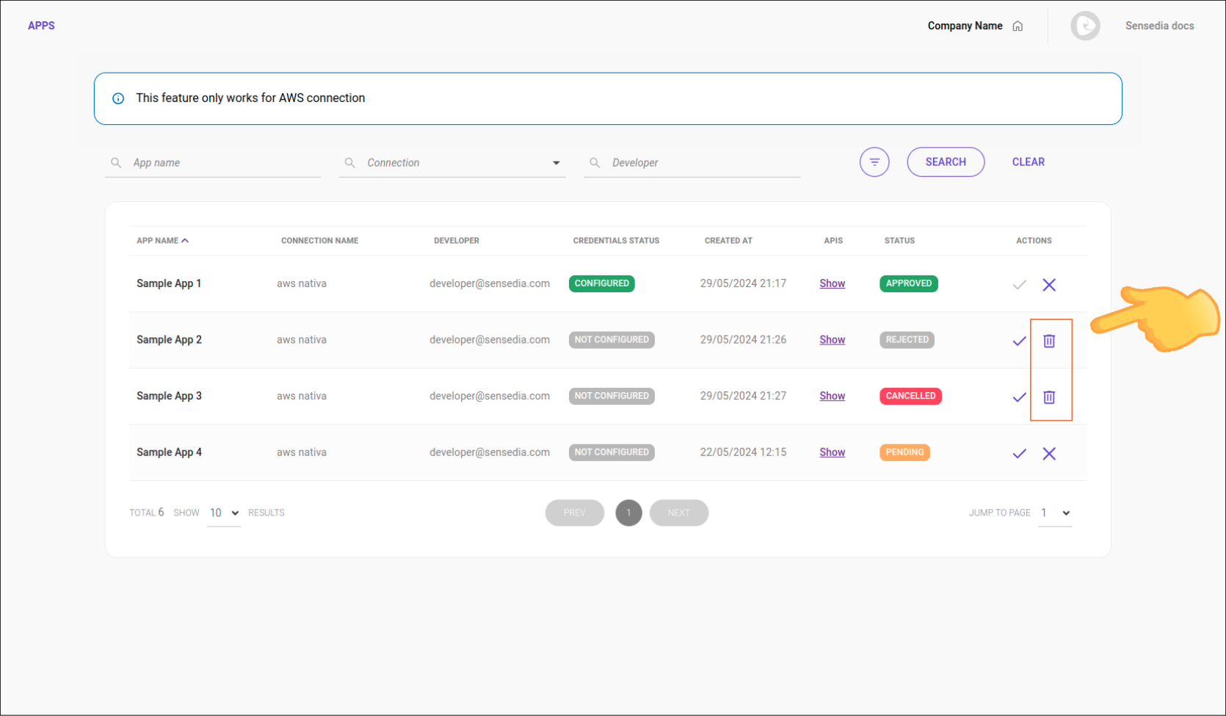Delete Sample App 2 via the trash icon

click(x=1049, y=341)
